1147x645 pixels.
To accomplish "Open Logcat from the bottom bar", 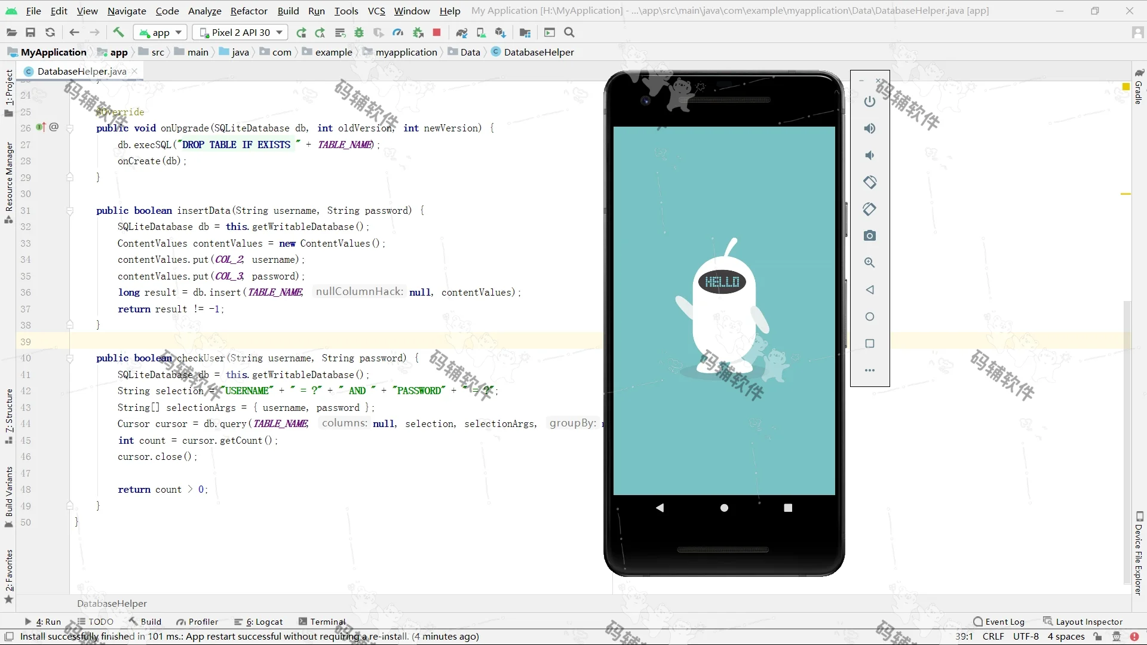I will click(x=265, y=621).
